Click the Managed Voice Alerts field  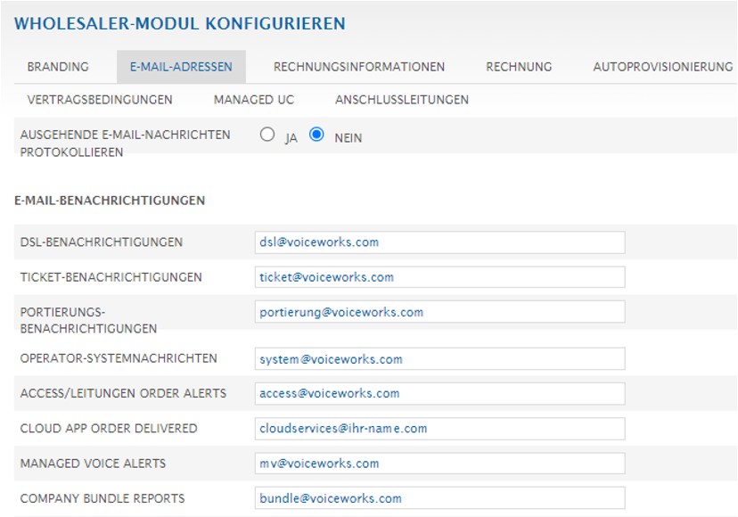tap(439, 464)
